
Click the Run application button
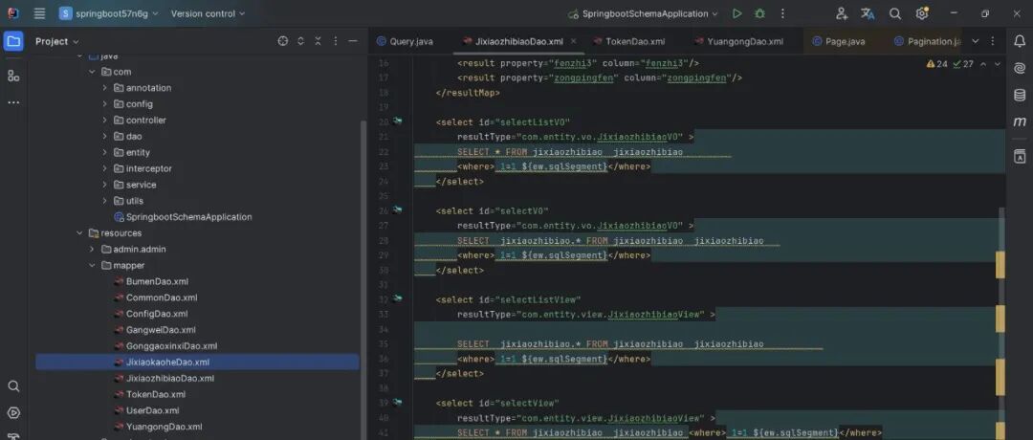[737, 13]
